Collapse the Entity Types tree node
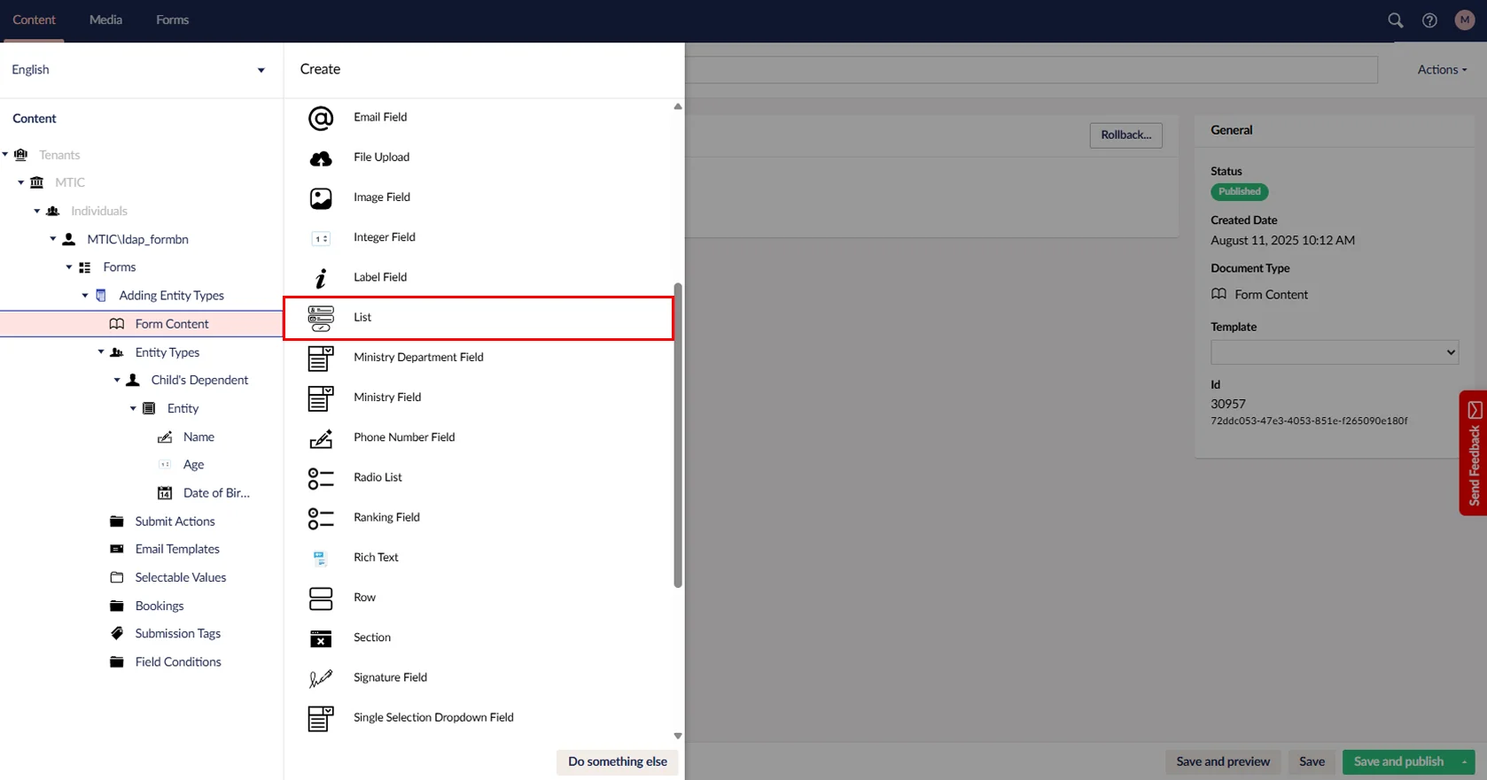Viewport: 1487px width, 780px height. [x=101, y=352]
